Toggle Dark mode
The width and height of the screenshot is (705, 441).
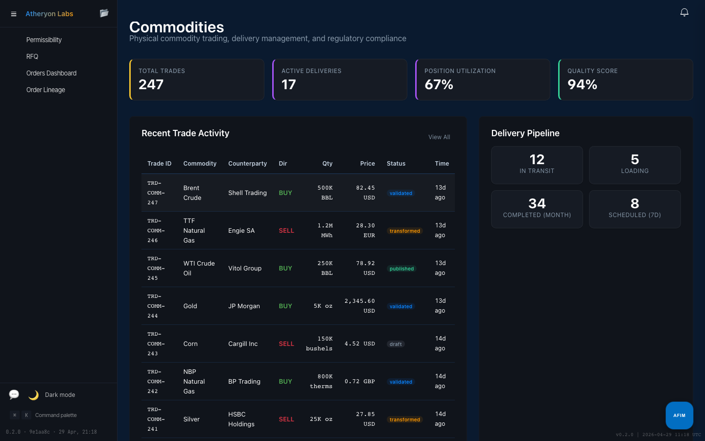tap(60, 395)
